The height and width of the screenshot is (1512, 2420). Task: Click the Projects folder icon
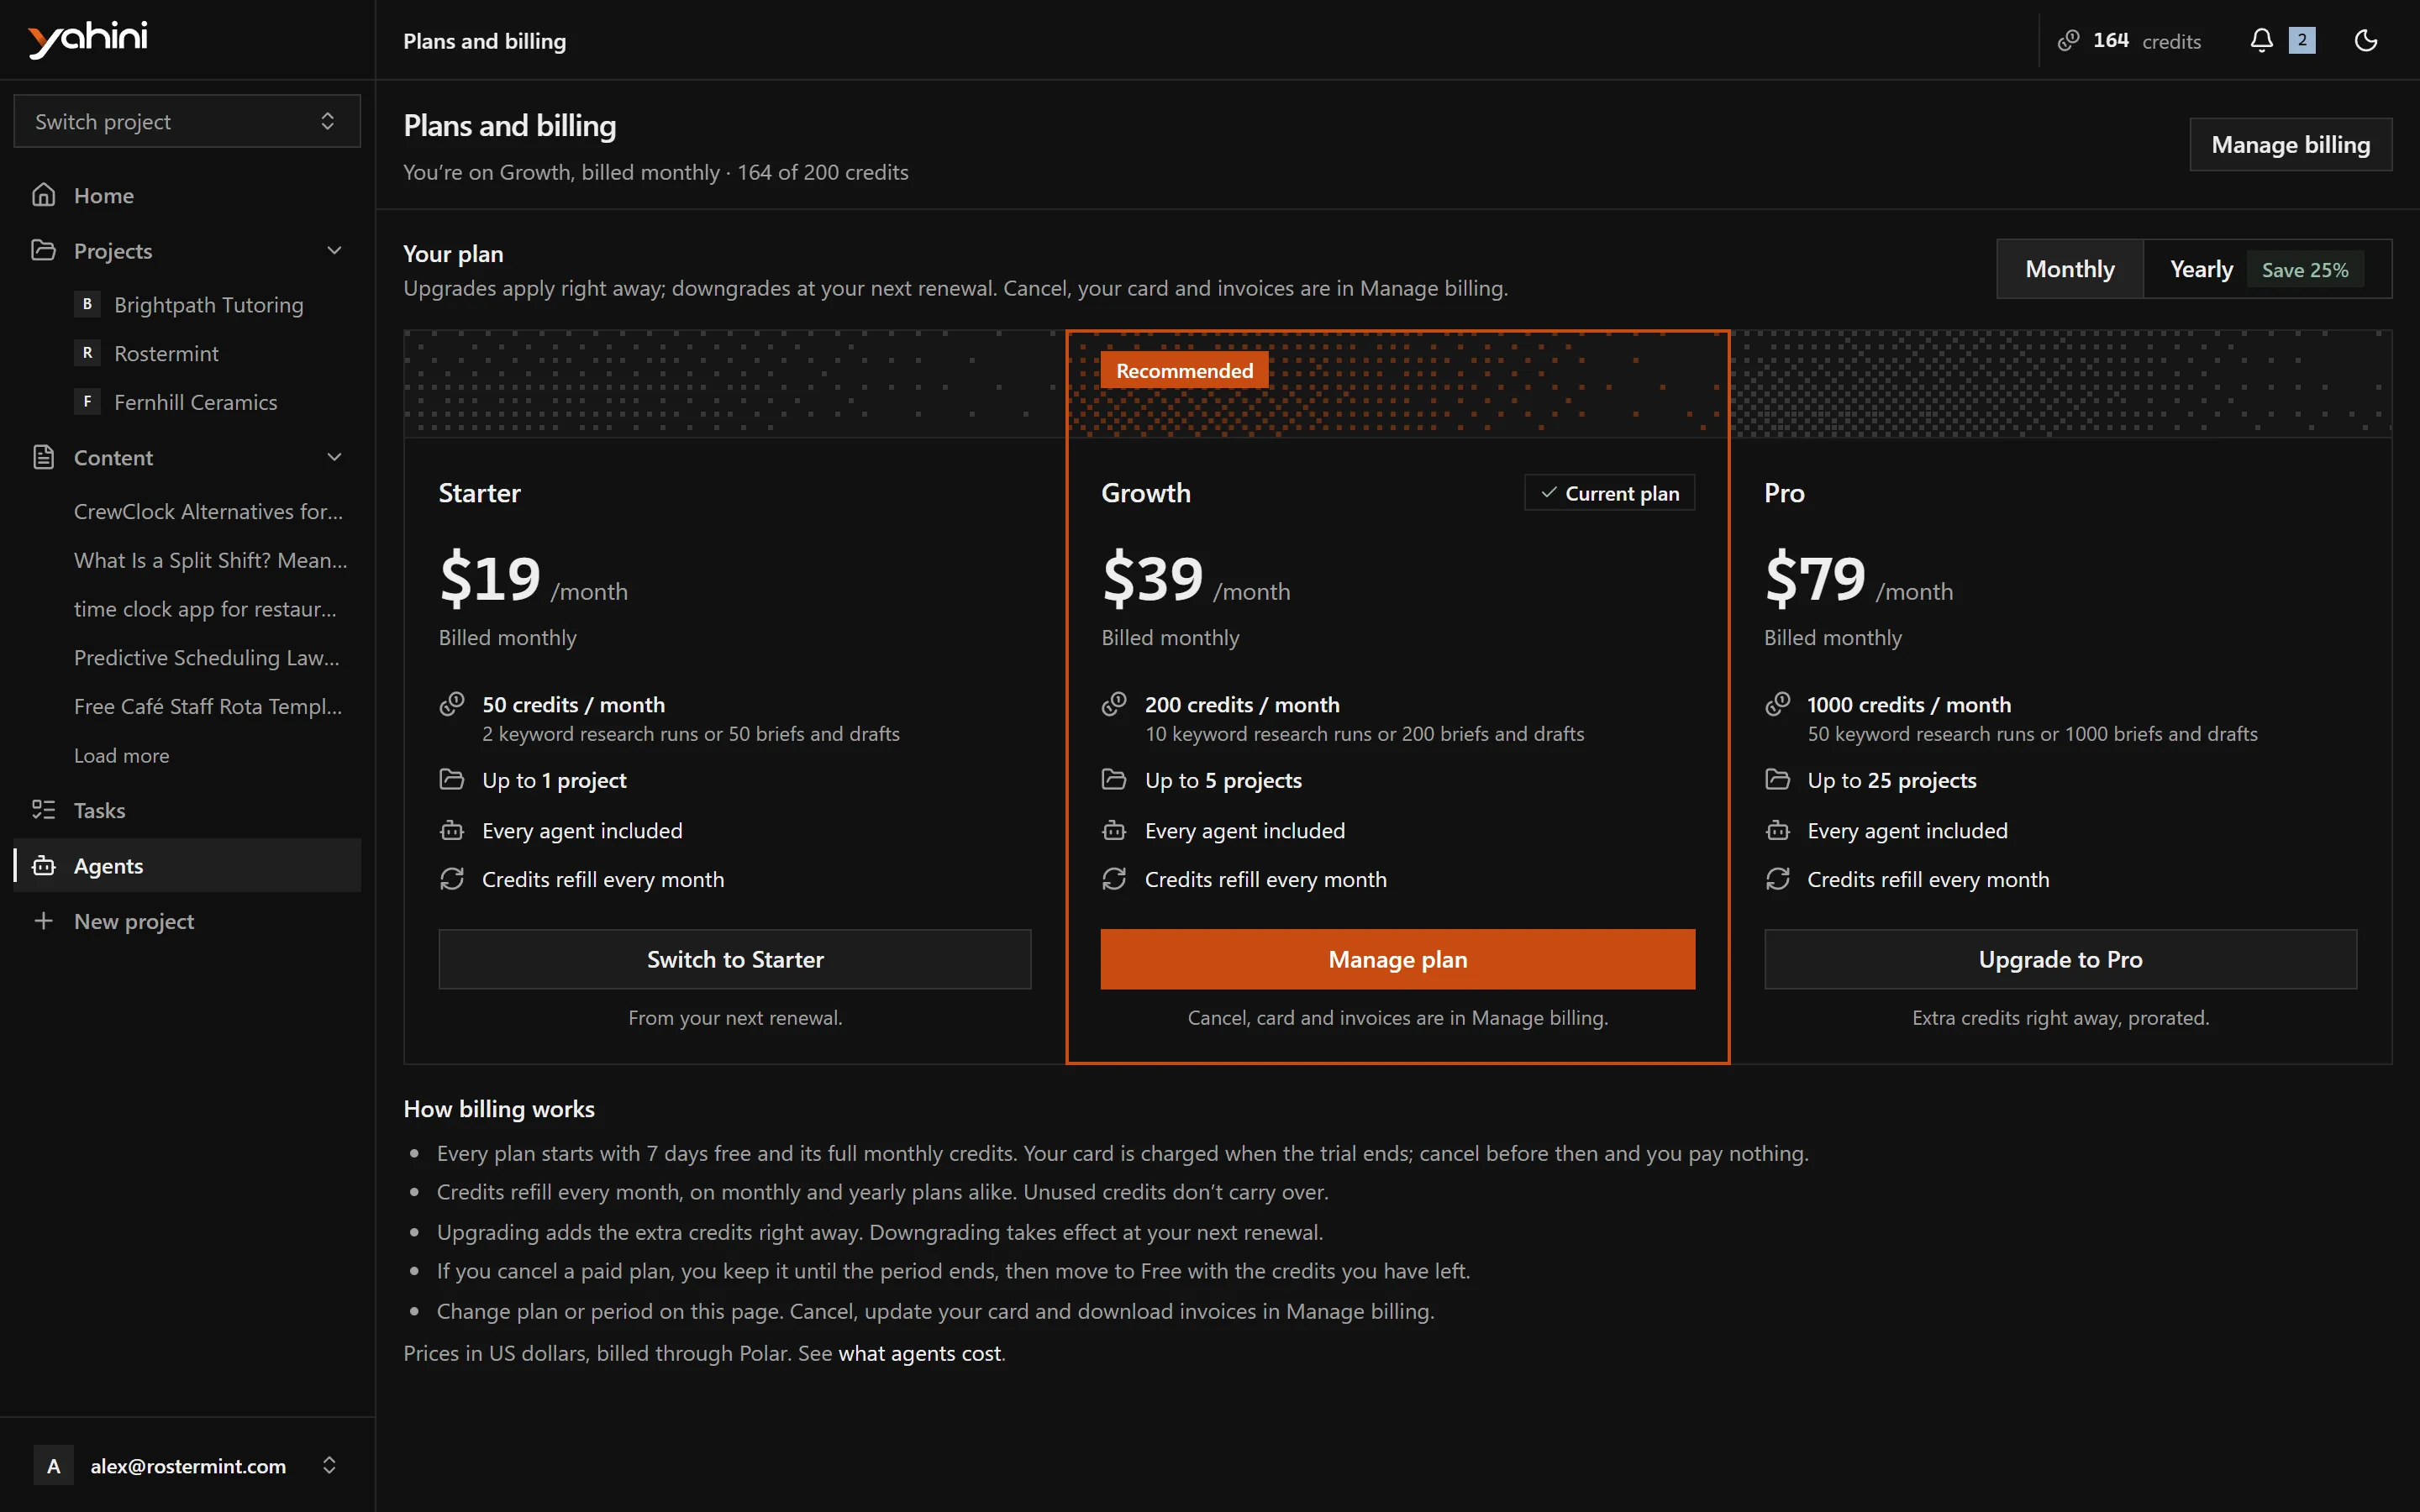43,250
